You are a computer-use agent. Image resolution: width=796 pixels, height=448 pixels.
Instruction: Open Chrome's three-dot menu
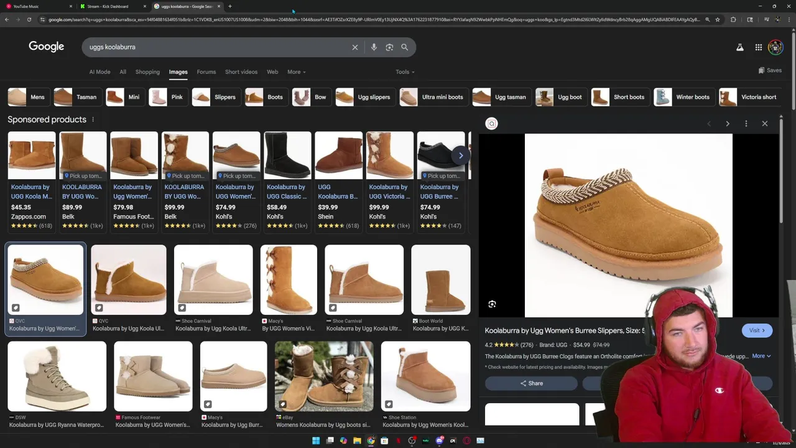[789, 19]
